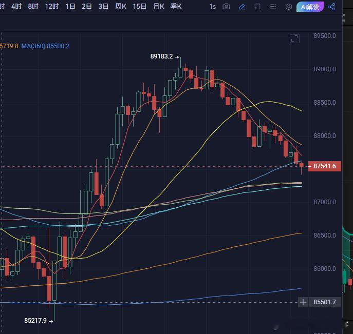The height and width of the screenshot is (334, 353).
Task: Switch chart to 8时 timeframe
Action: pyautogui.click(x=33, y=6)
